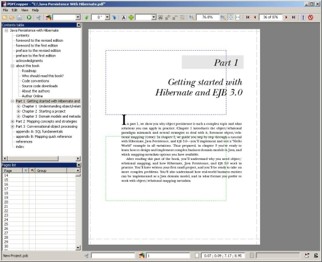Select 'Who should read this book?' entry
322x262 pixels.
point(43,76)
